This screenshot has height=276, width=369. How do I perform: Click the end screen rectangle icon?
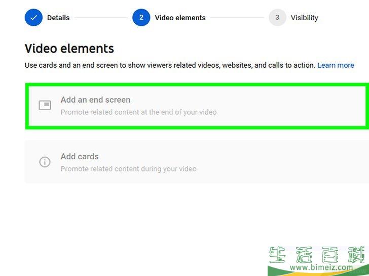(x=45, y=105)
